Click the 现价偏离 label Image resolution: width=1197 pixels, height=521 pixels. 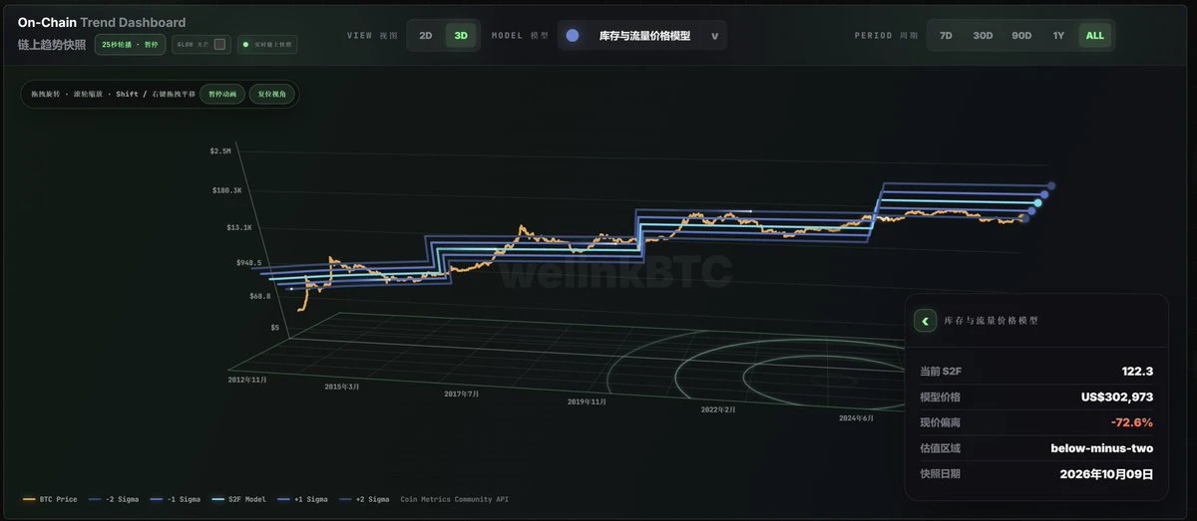click(x=940, y=423)
